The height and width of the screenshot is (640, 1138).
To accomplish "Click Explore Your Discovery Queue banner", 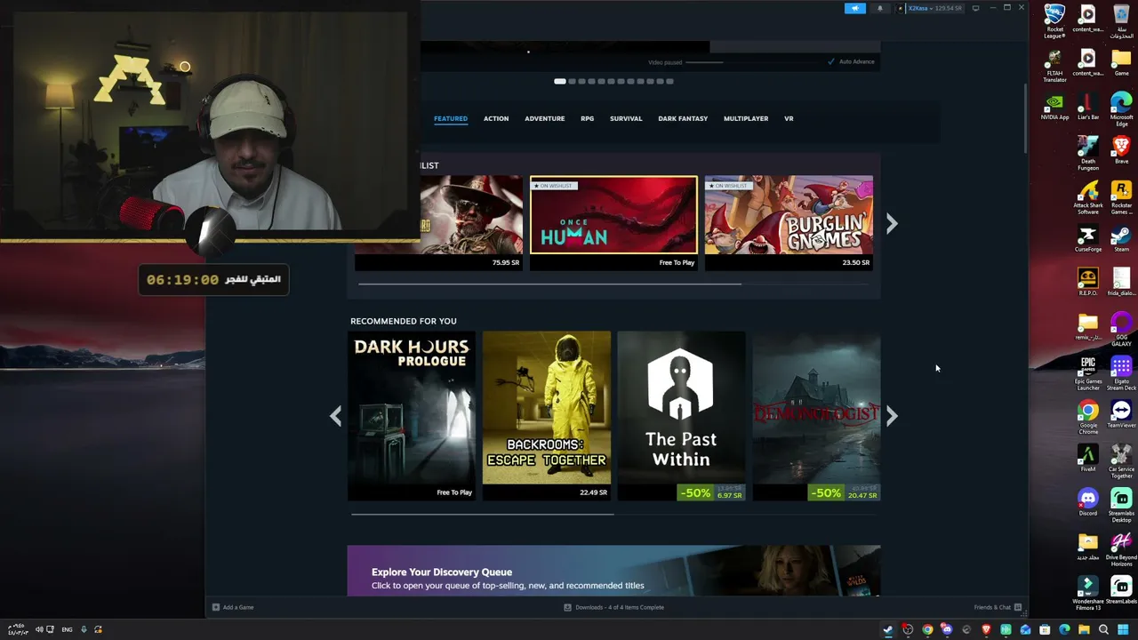I will [x=613, y=571].
